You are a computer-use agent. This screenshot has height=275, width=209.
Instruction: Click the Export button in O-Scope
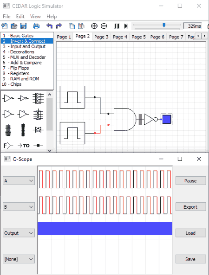pos(191,207)
